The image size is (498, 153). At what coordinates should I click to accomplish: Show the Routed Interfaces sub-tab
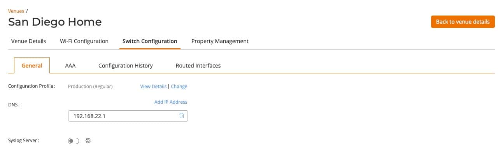point(198,66)
